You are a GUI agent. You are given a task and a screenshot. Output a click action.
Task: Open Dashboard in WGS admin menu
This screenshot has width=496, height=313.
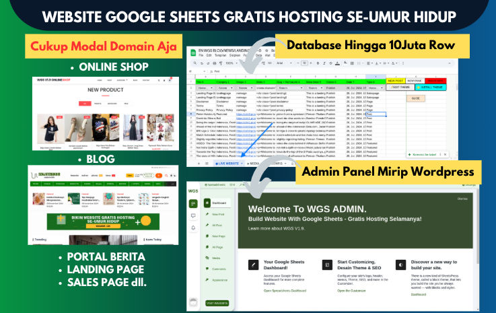point(217,203)
